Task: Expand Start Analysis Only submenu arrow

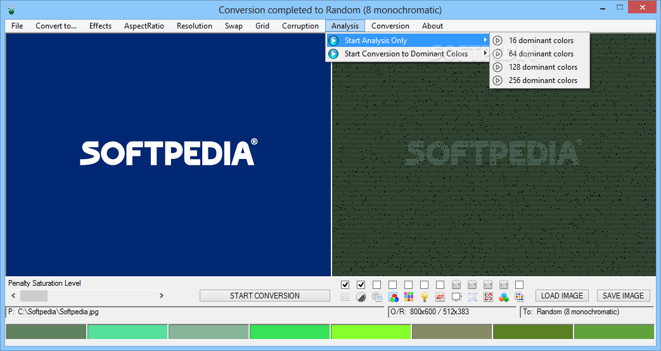Action: 485,40
